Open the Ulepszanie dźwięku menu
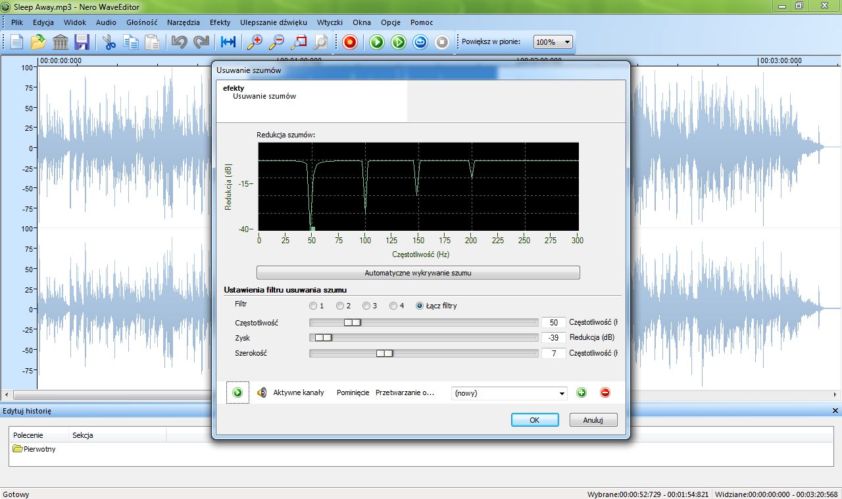The height and width of the screenshot is (499, 842). (275, 22)
